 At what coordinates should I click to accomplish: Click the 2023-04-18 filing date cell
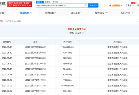[x=7, y=75]
